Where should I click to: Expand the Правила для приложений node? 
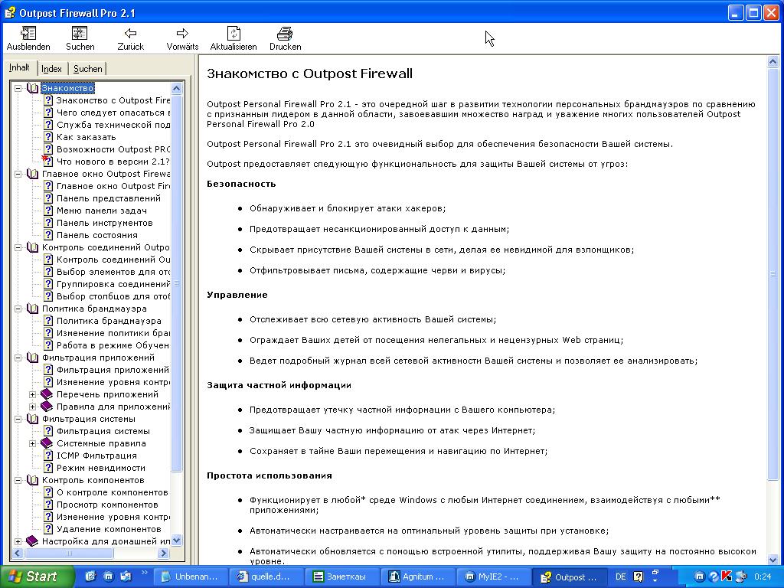(x=32, y=407)
